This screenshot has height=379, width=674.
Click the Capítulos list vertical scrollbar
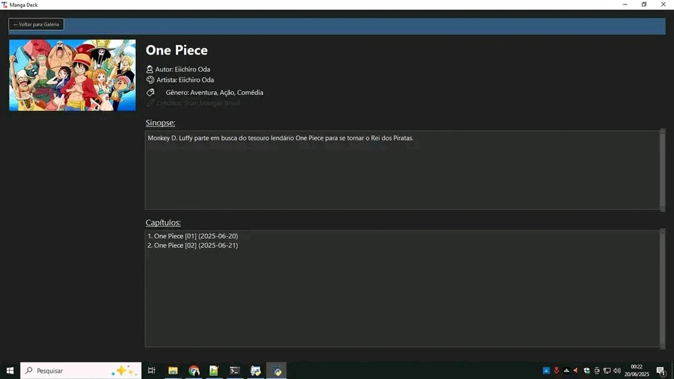click(663, 288)
